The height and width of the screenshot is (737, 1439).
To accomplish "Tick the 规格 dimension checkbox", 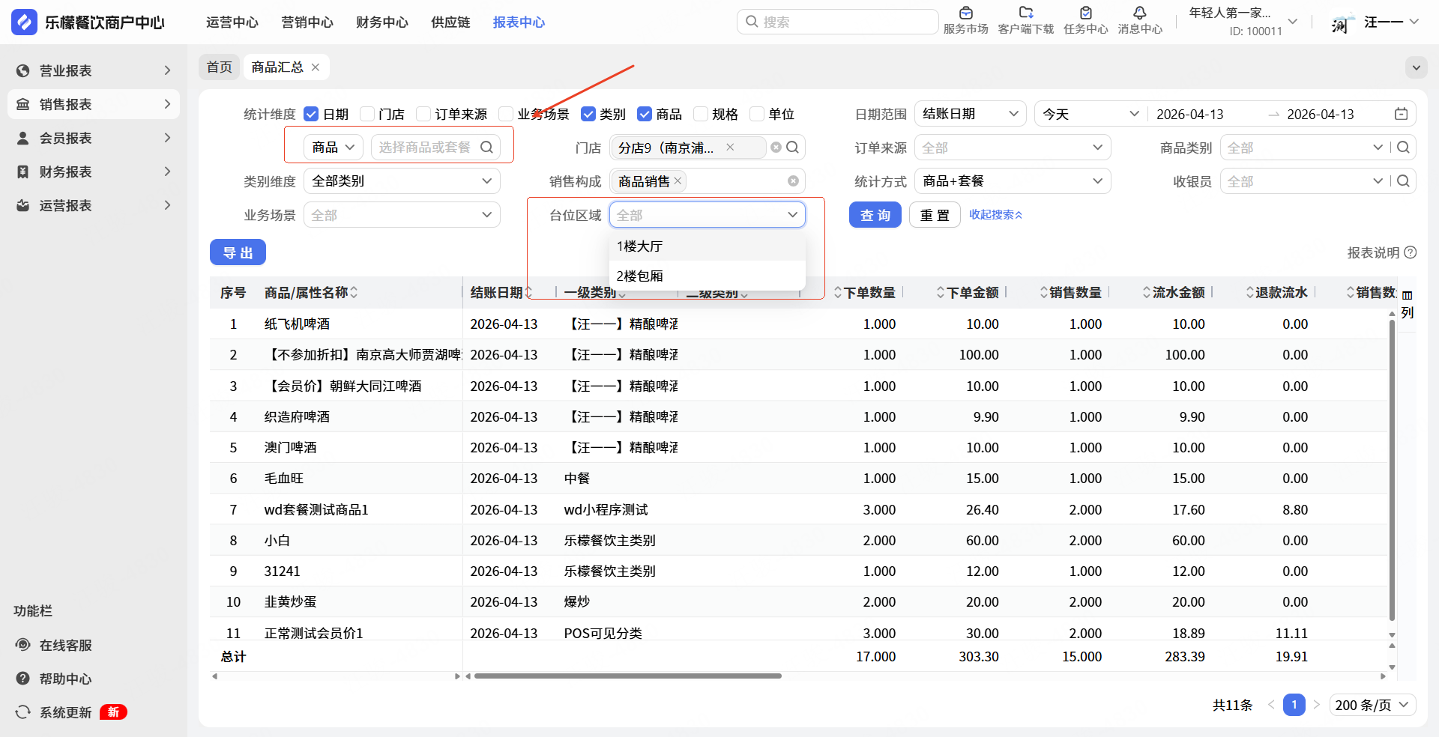I will [701, 114].
